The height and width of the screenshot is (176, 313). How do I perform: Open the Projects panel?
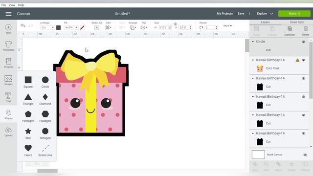coord(8,63)
